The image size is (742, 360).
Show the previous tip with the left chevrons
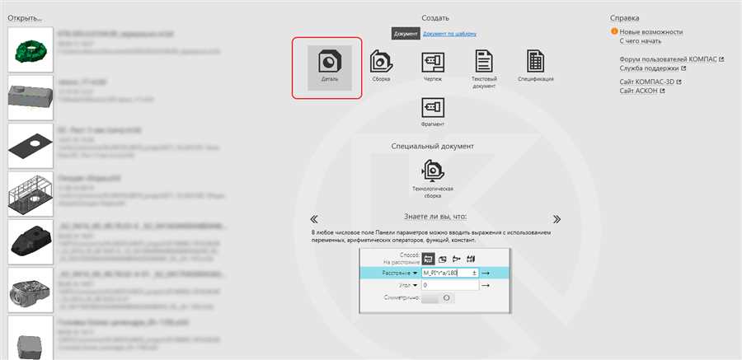[314, 219]
